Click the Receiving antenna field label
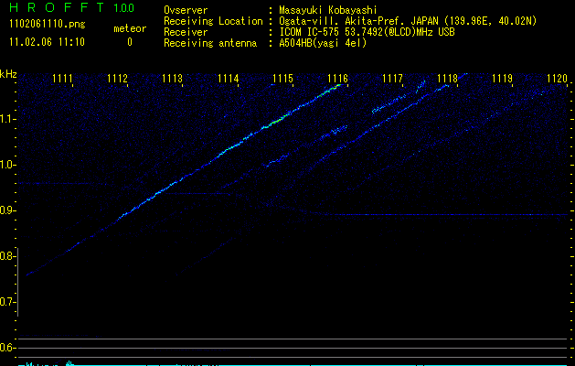Viewport: 575px width, 366px height. (210, 43)
